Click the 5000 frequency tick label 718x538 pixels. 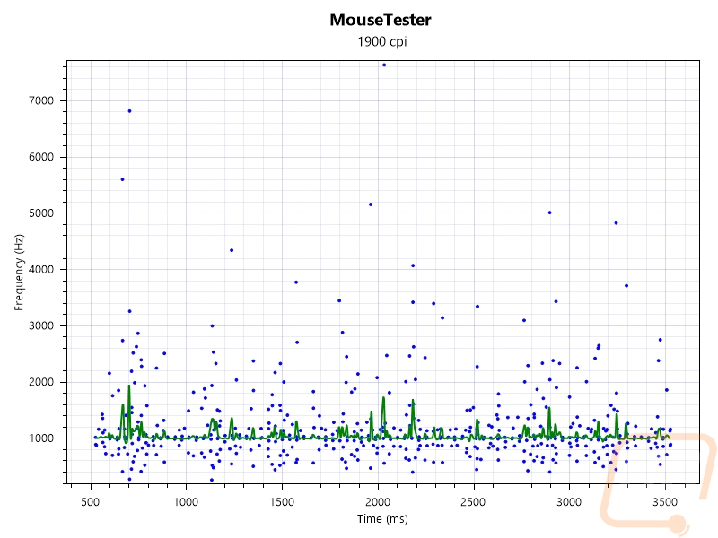(41, 213)
